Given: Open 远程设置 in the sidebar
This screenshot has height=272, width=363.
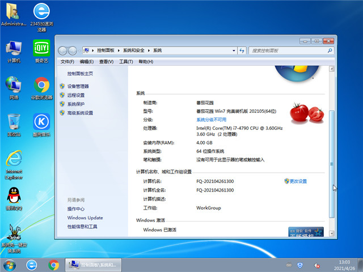Looking at the screenshot, I should coord(76,95).
